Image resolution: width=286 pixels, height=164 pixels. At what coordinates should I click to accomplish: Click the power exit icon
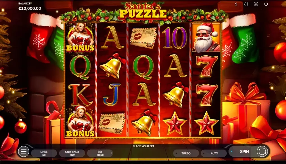pyautogui.click(x=266, y=4)
